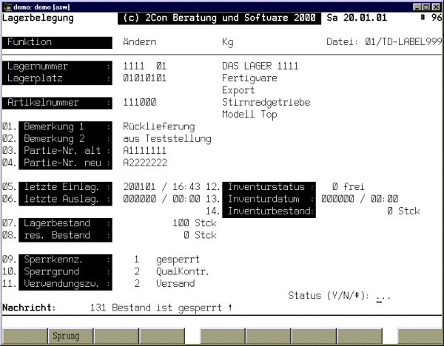Select the Bemerkung 1 field Rücklieferung

tap(158, 126)
